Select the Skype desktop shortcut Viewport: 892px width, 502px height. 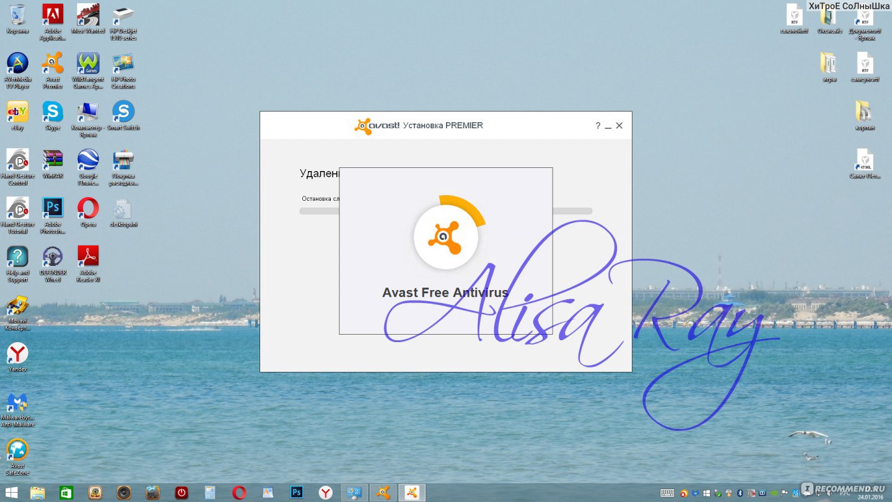(53, 115)
